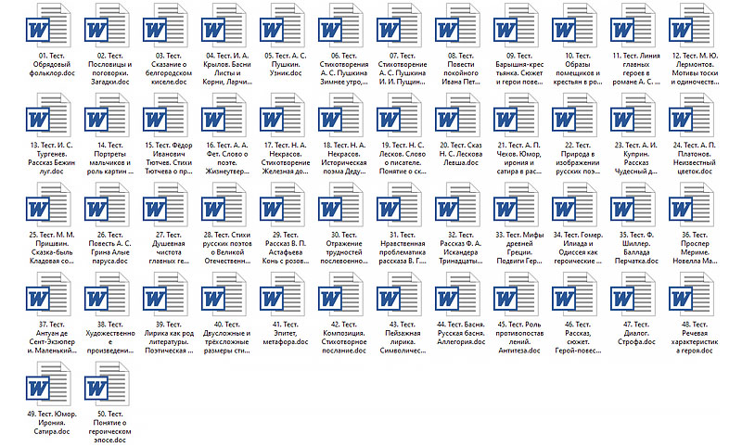Select Word icon 47. Тест. Диалог. Строфа
This screenshot has width=742, height=447.
[x=633, y=294]
